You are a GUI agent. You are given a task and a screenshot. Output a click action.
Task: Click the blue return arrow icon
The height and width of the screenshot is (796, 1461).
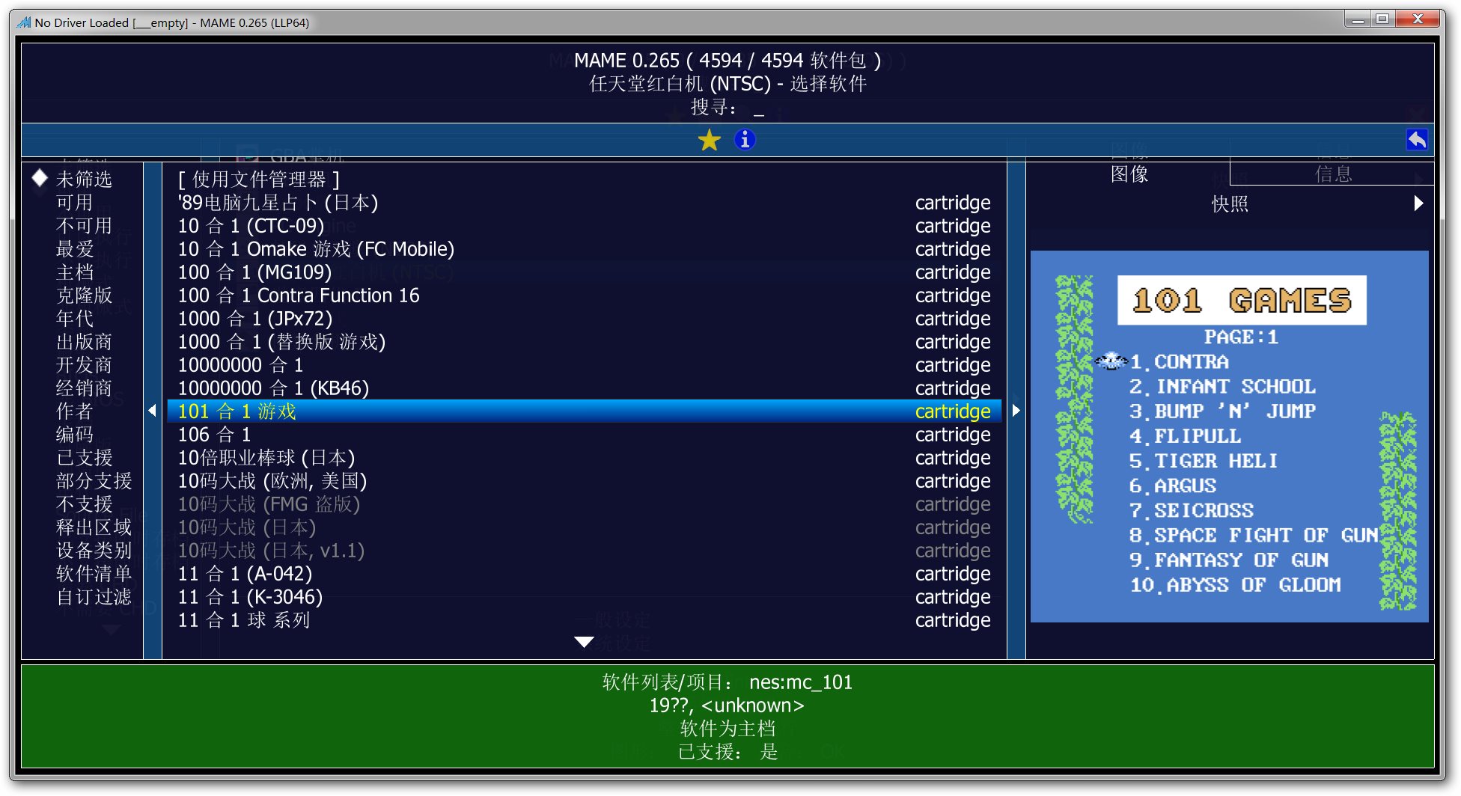(1417, 140)
